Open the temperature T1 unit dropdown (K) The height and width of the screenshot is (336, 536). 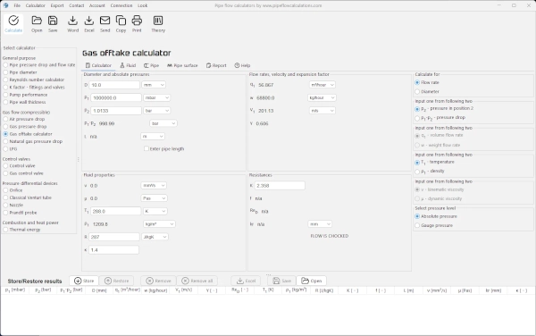(155, 211)
